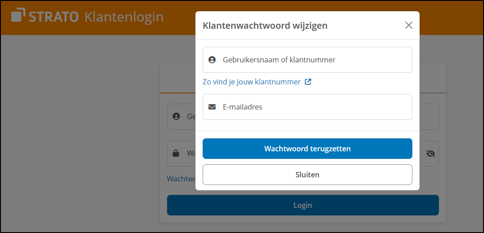Close the Klantenwachtwoord wijzigen dialog with X
The height and width of the screenshot is (233, 484).
409,25
